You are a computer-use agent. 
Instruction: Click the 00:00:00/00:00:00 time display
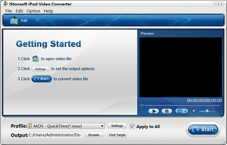click(x=204, y=101)
